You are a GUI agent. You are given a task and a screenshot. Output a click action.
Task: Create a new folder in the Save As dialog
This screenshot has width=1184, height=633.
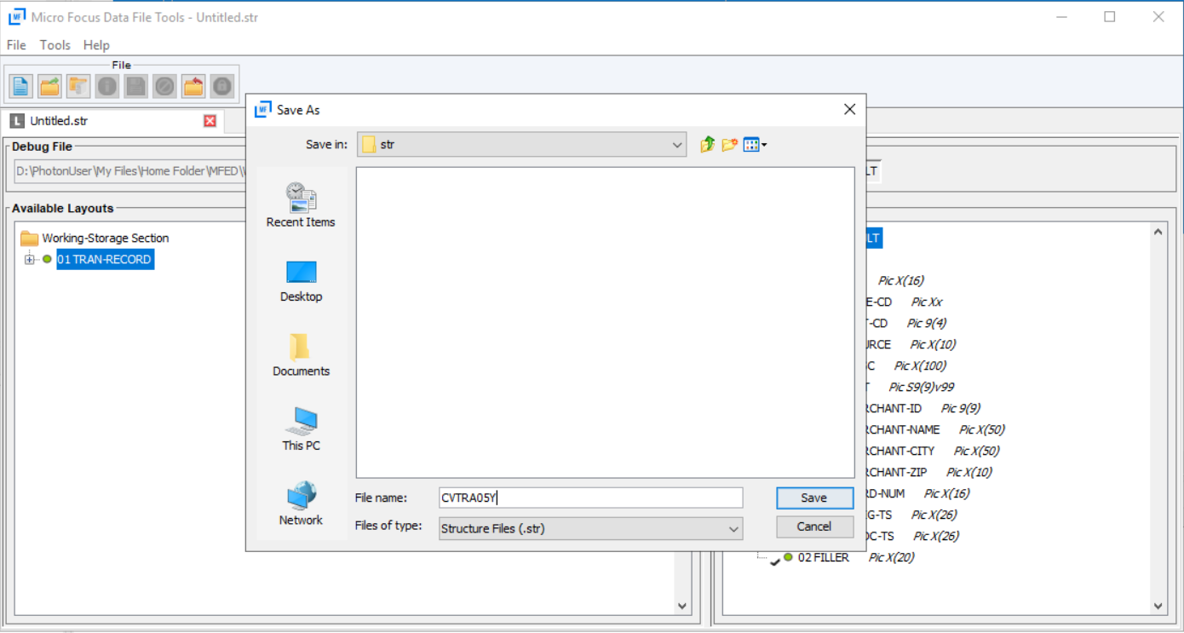[728, 144]
